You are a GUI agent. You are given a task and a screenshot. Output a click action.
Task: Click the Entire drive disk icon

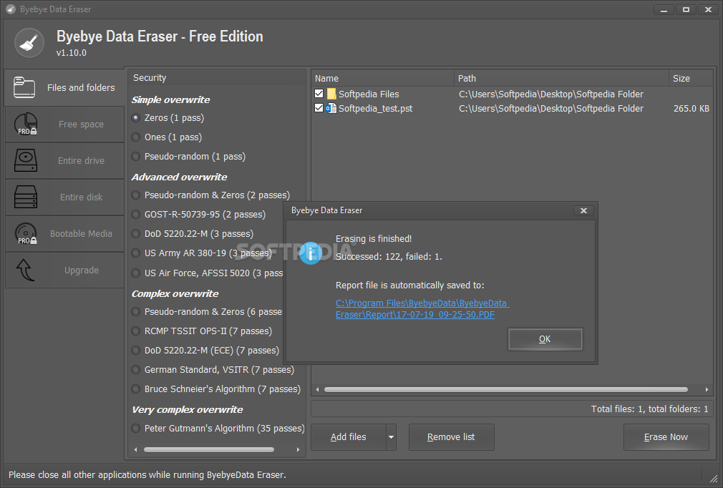[x=26, y=160]
